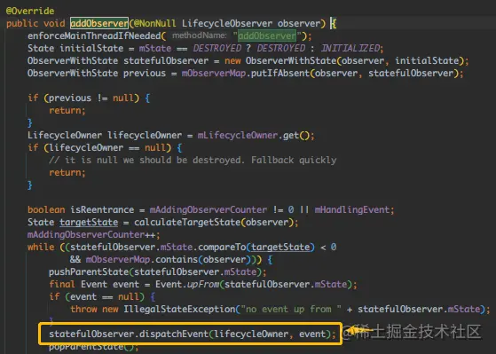
Task: Click the comment about Fallback quickly
Action: [x=193, y=160]
